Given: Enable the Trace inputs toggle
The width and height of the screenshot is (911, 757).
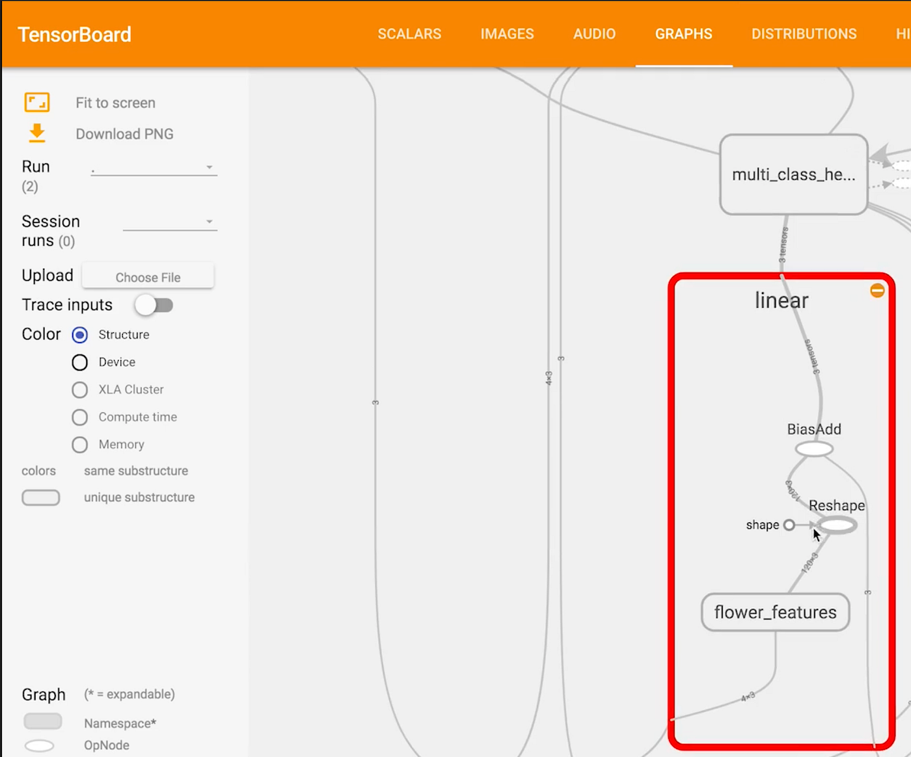Looking at the screenshot, I should [154, 305].
